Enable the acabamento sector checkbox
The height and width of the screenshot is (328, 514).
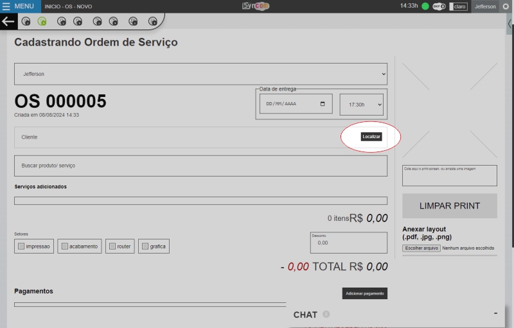click(x=64, y=246)
